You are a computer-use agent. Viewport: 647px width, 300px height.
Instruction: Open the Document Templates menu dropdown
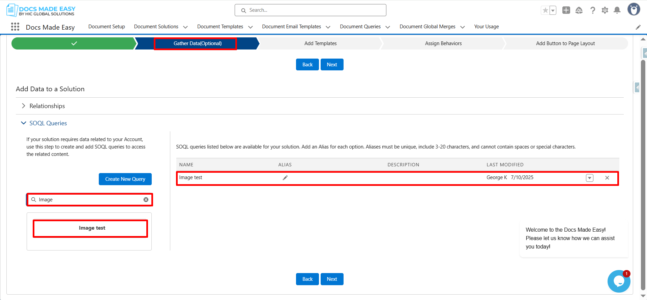tap(250, 27)
